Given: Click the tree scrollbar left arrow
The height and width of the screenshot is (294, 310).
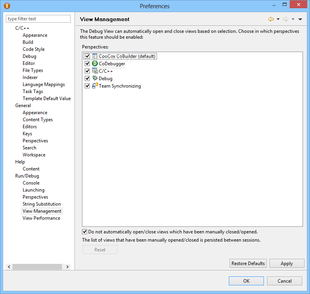Looking at the screenshot, I should pyautogui.click(x=9, y=267).
